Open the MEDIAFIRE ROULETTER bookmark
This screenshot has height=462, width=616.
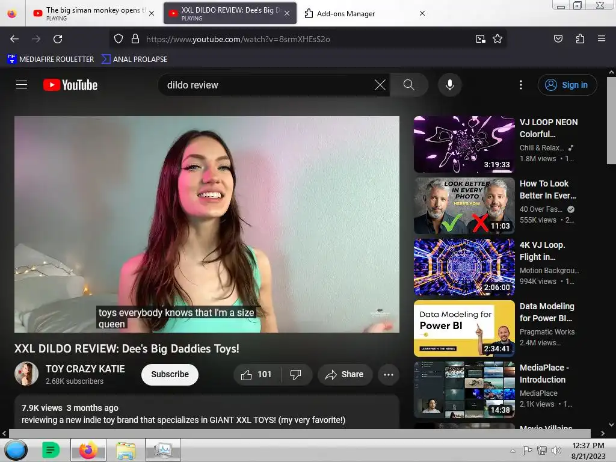click(x=51, y=60)
